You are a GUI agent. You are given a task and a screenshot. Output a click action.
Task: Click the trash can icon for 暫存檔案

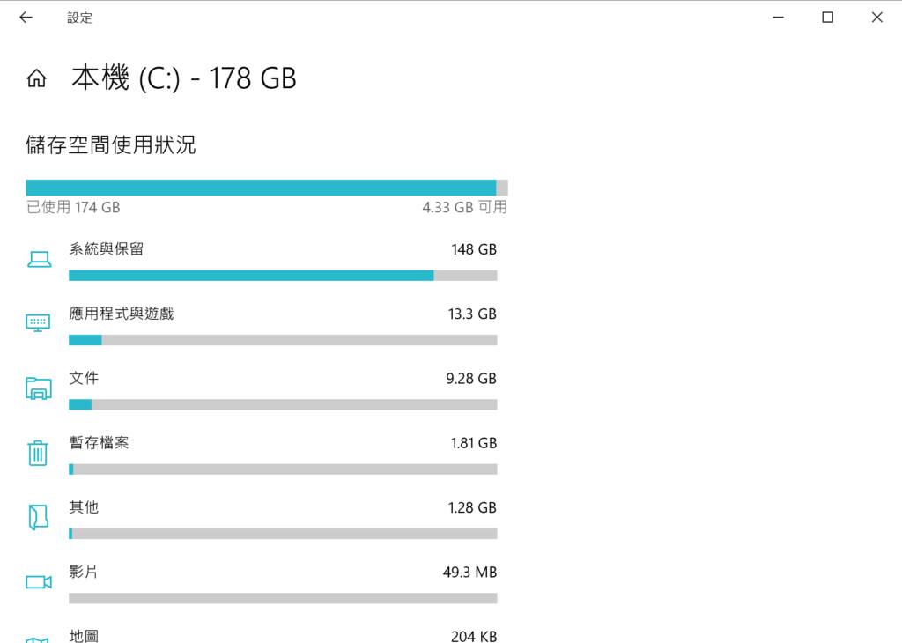[x=38, y=453]
